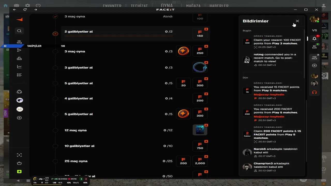Screen dimensions: 331x186
Task: Open the FACEIT home logo in sidebar
Action: click(19, 20)
